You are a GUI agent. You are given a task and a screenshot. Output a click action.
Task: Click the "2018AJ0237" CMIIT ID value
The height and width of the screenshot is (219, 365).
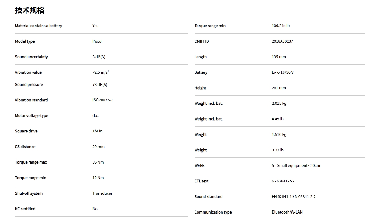coord(282,41)
